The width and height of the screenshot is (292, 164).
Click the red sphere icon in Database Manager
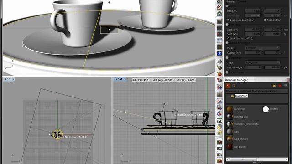[x=228, y=86]
